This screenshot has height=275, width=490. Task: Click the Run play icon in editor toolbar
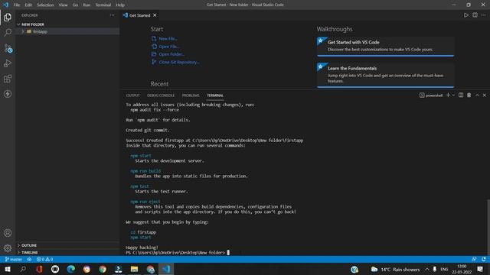click(466, 15)
